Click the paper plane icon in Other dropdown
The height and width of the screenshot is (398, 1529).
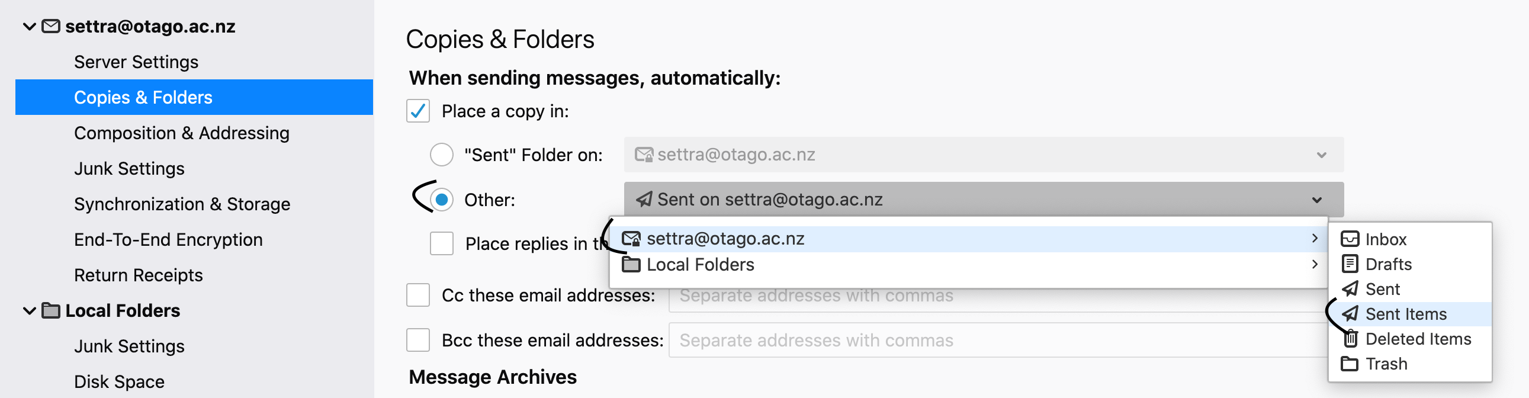click(644, 200)
